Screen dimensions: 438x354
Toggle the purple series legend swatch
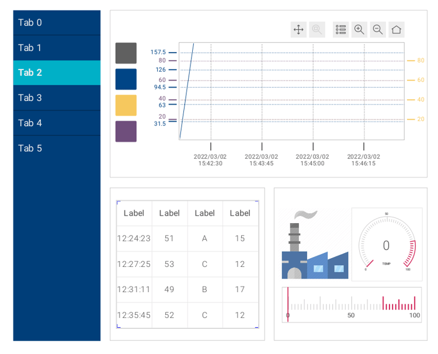126,131
